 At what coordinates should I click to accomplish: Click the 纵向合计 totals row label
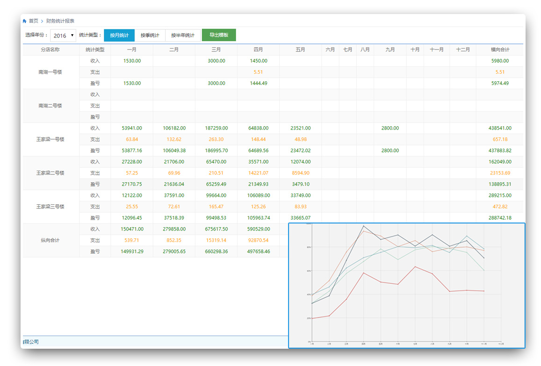(50, 240)
